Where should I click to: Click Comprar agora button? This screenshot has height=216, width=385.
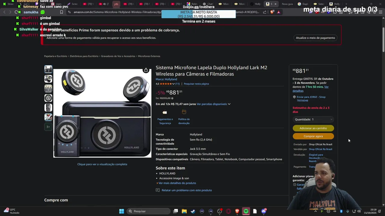click(x=313, y=136)
